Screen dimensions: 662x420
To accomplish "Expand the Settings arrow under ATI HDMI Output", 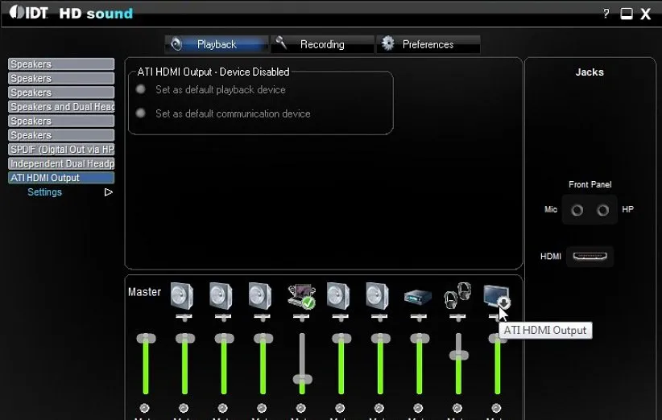I will click(x=109, y=192).
